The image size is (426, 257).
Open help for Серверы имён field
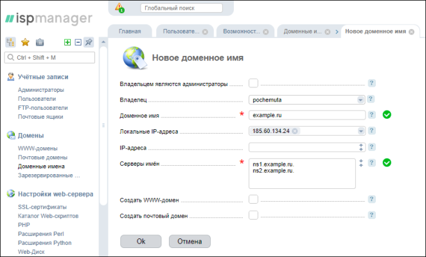pos(371,163)
